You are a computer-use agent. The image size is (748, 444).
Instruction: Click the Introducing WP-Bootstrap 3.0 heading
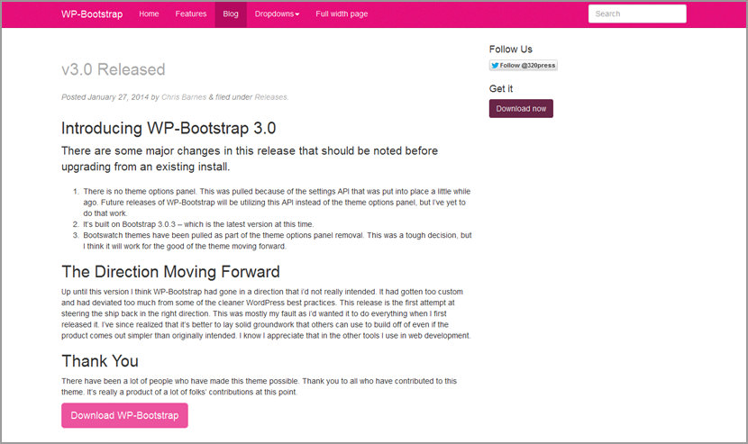[169, 128]
